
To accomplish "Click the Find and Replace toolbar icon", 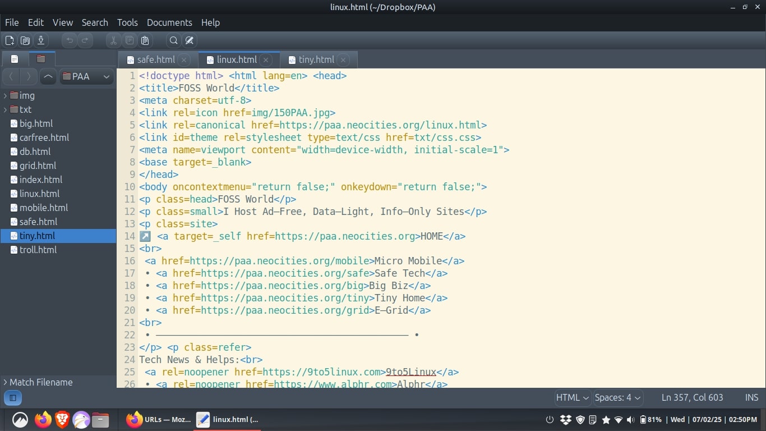I will tap(190, 40).
